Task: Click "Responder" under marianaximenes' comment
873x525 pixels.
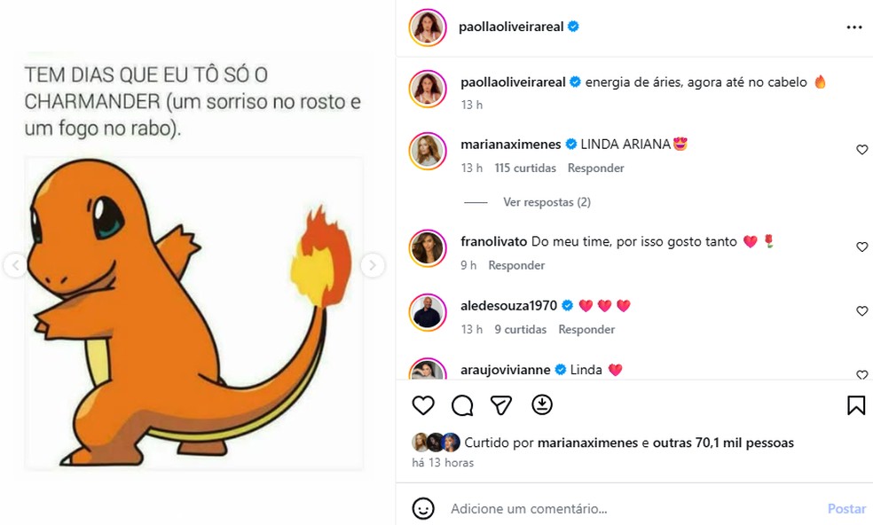Action: tap(595, 168)
